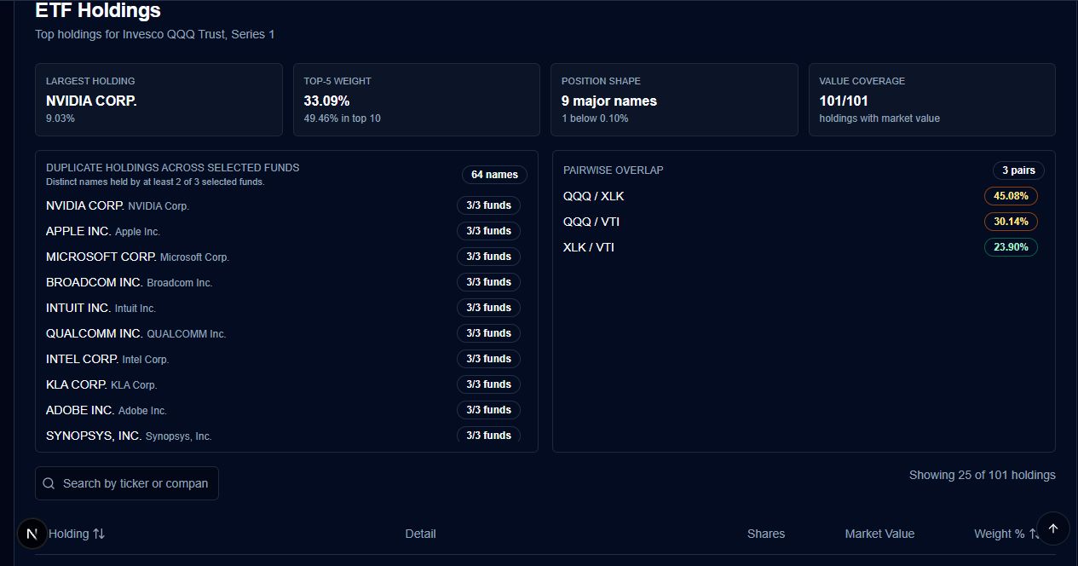This screenshot has width=1078, height=566.
Task: Click the 23.90% overlap badge
Action: click(x=1011, y=247)
